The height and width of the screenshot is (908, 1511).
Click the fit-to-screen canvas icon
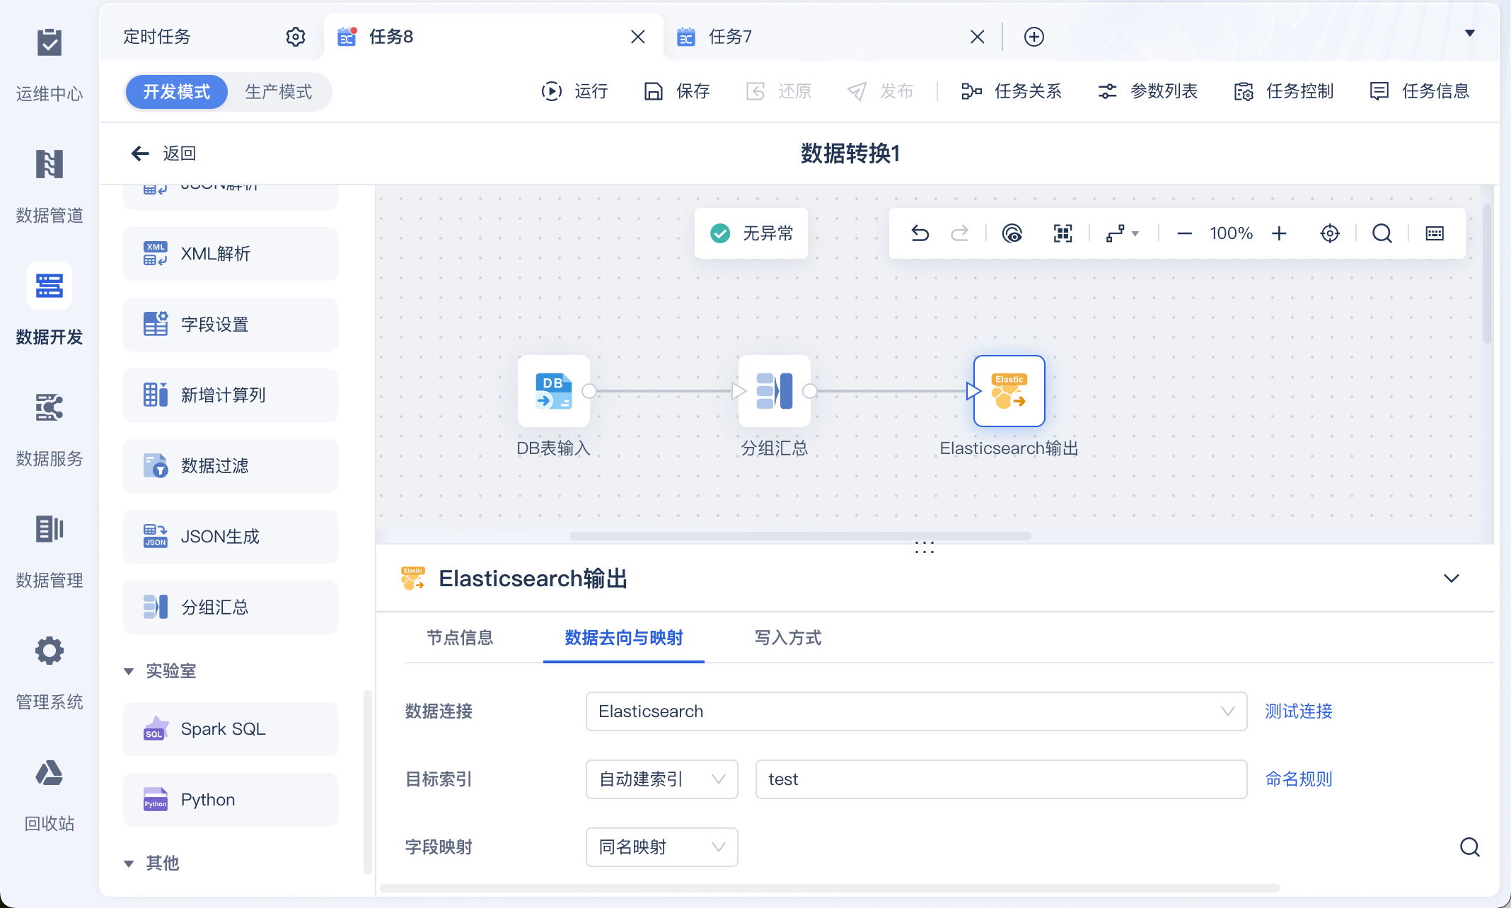[x=1063, y=233]
